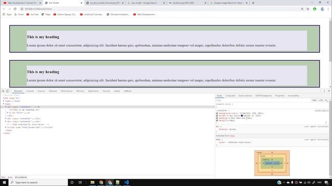Open Visual Studio Code from the taskbar
332x186 pixels.
127,182
